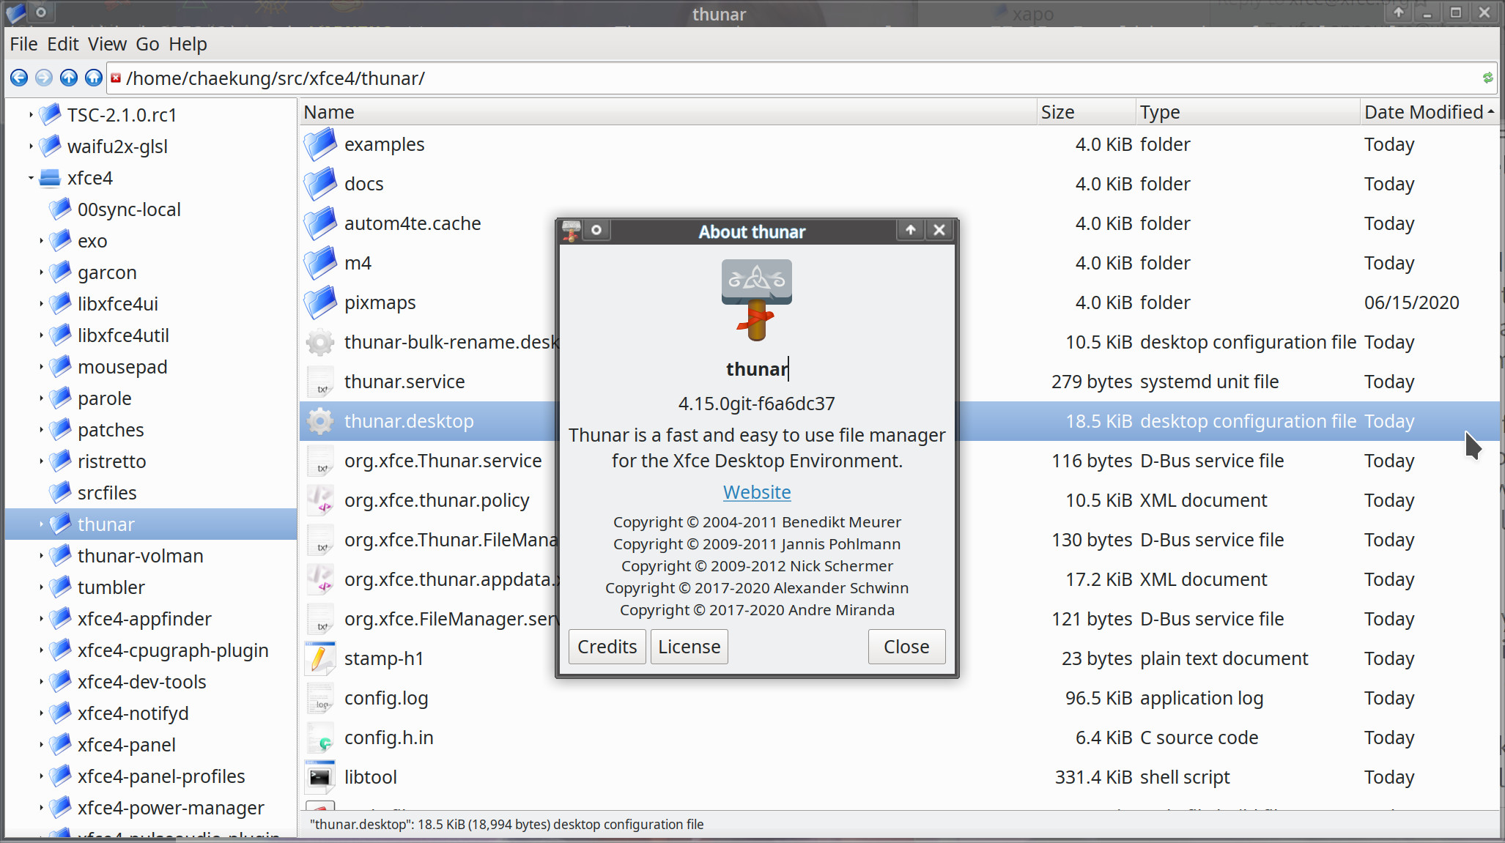Click the thunar-bulk-rename gear icon
The height and width of the screenshot is (843, 1505).
coord(320,342)
